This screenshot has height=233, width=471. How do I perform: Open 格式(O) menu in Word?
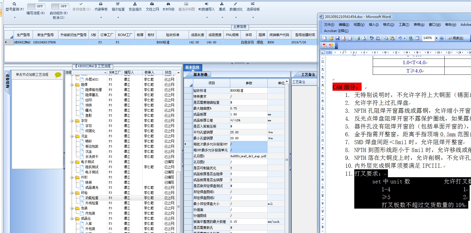pos(388,25)
